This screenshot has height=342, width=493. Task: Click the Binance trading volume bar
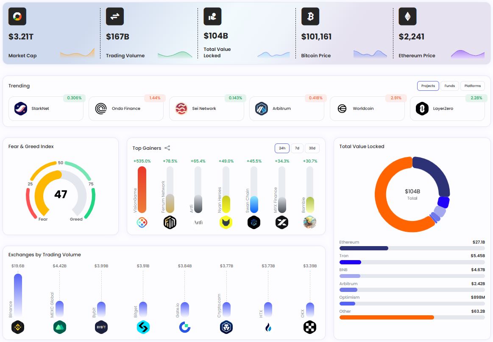(x=18, y=295)
